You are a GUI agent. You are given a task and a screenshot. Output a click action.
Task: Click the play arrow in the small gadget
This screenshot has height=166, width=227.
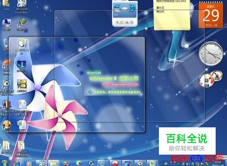click(x=117, y=7)
